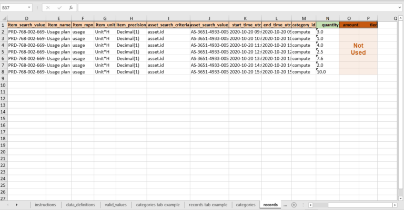This screenshot has height=210, width=404.
Task: Click the Insert Function fx icon
Action: [x=70, y=8]
